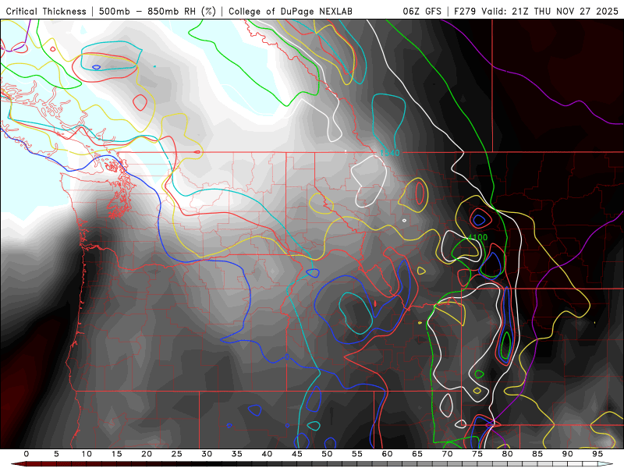
Task: Click the "95" value on the color scale
Action: tap(597, 454)
